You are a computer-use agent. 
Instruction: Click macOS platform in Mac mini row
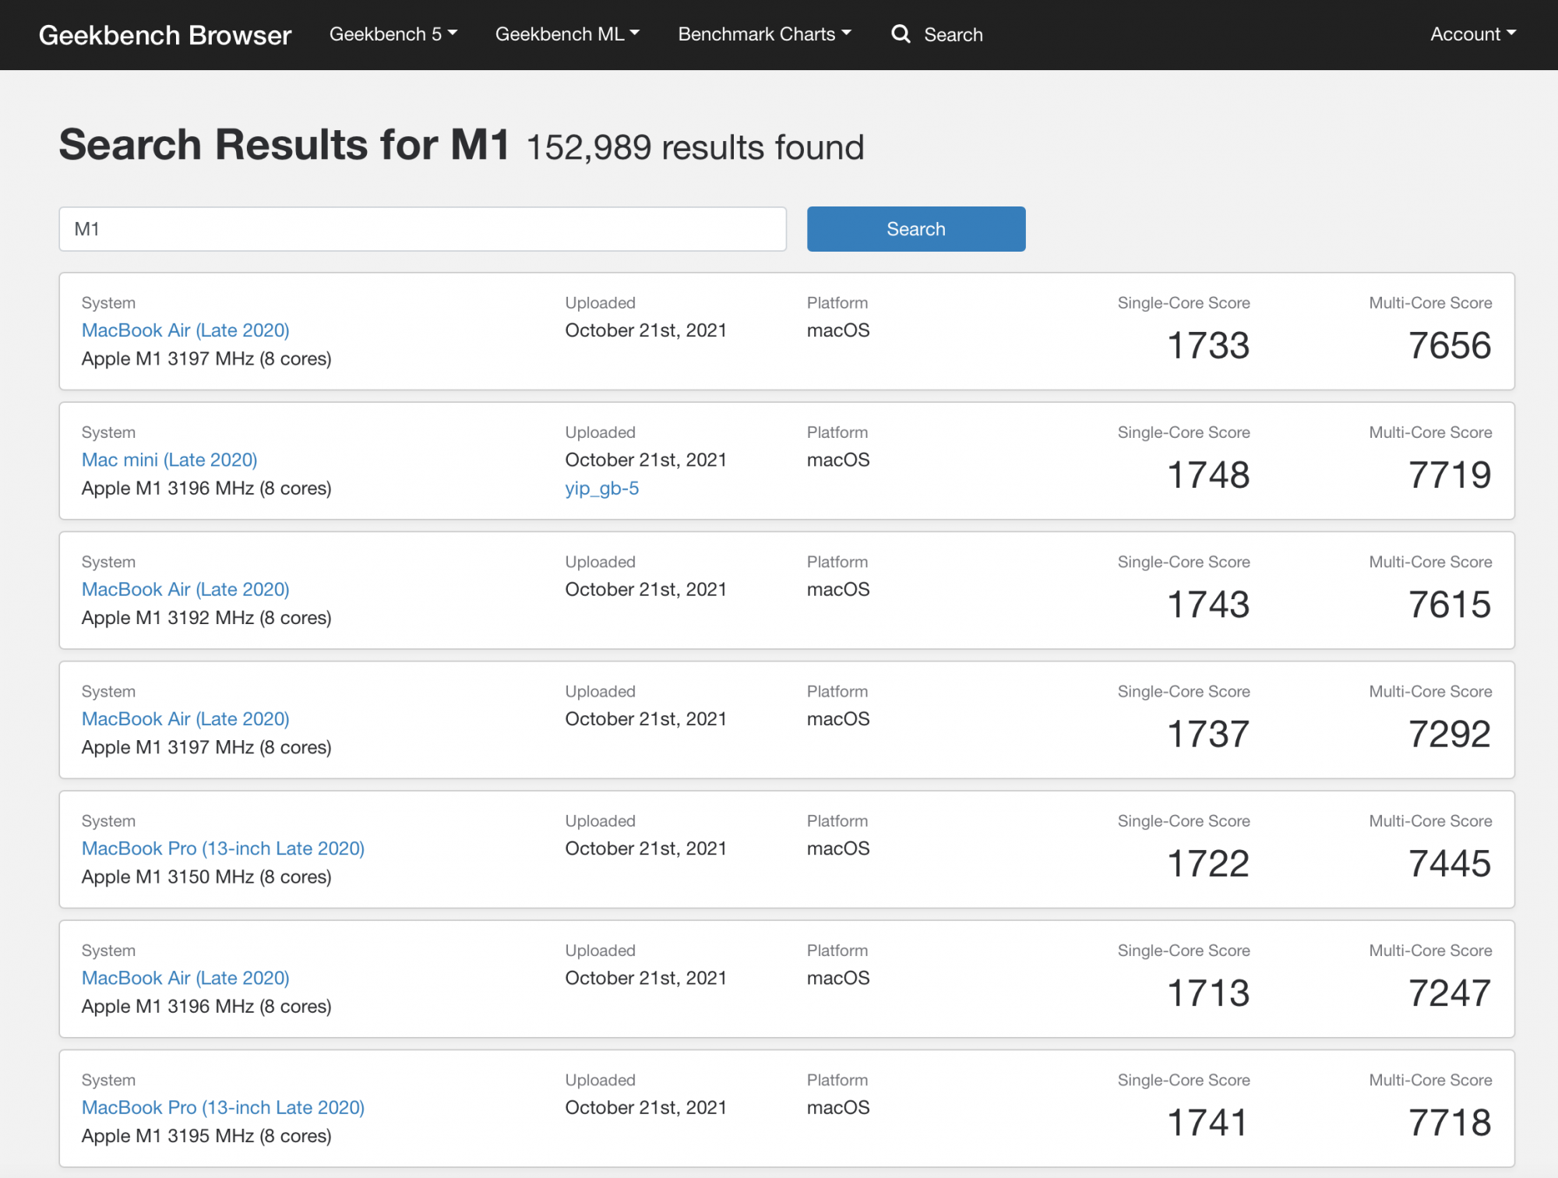point(838,460)
